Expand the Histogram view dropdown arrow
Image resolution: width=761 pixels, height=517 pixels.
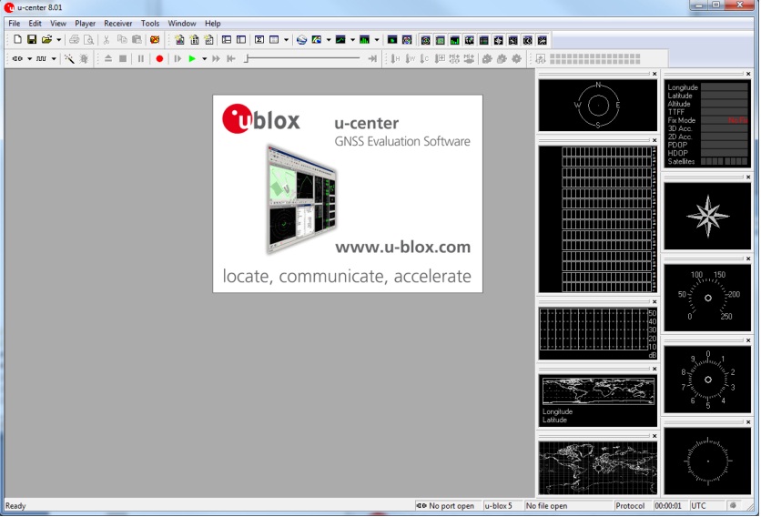(377, 40)
